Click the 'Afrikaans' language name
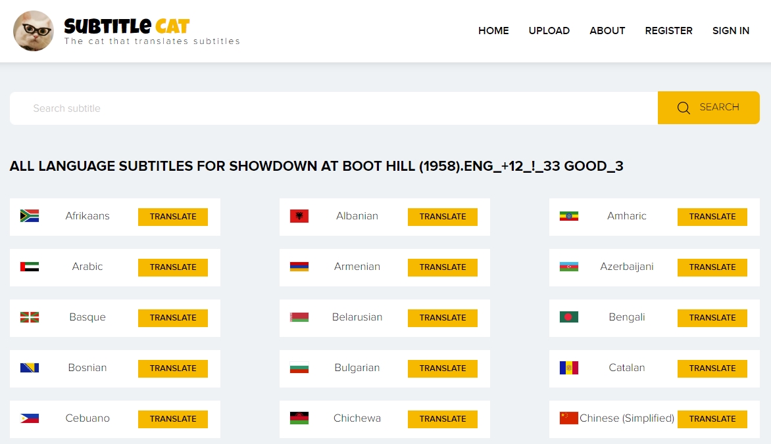 [x=87, y=216]
